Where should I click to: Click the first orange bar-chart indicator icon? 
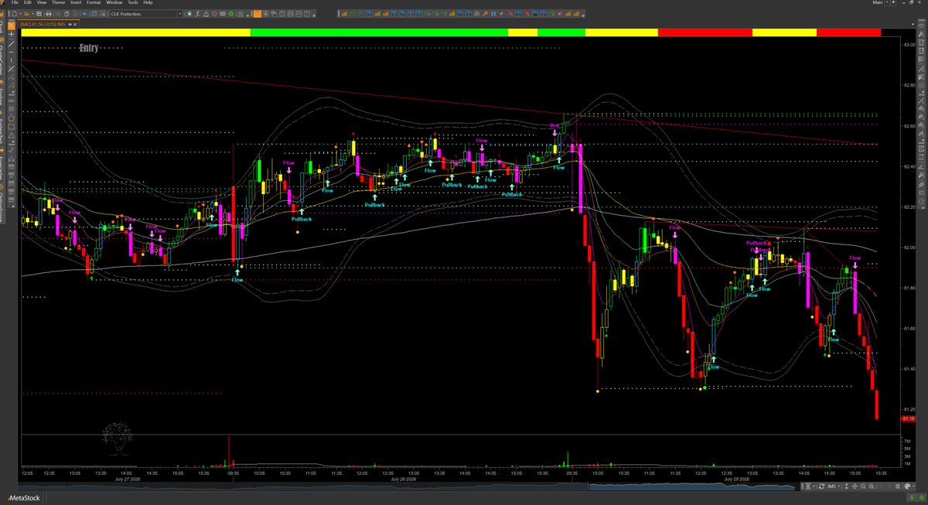(x=344, y=14)
